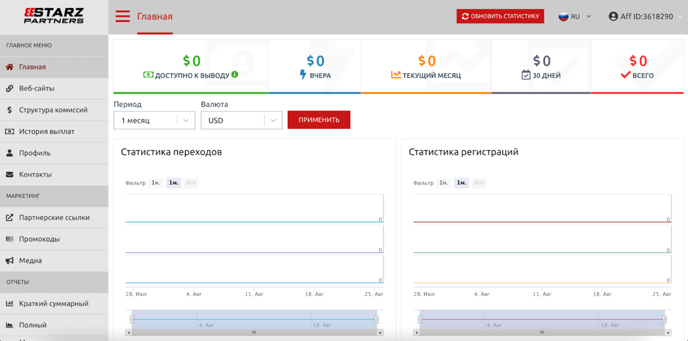688x341 pixels.
Task: Click the dollar icon beside Структура комиссий
Action: click(10, 110)
